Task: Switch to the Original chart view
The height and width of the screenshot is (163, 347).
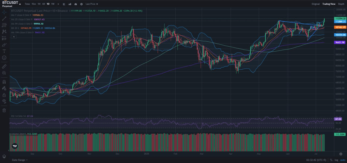Action: coord(316,4)
